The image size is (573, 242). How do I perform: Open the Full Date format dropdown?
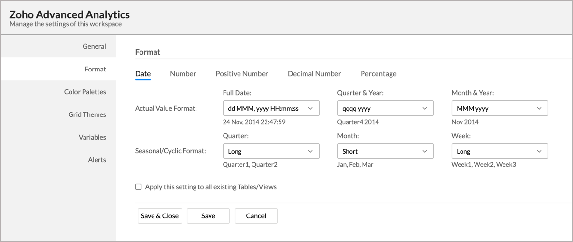271,109
